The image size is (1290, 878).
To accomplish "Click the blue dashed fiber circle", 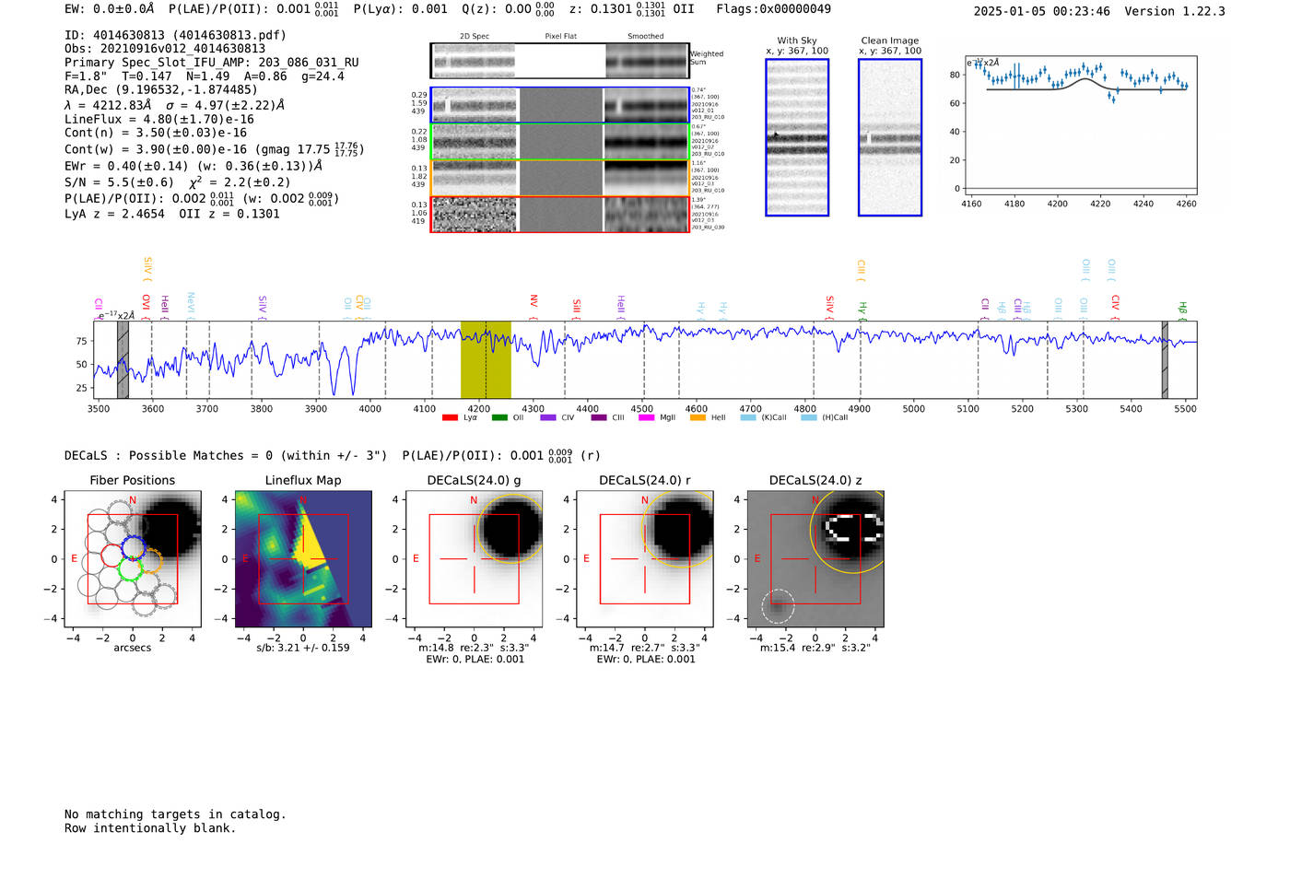I will coord(135,547).
